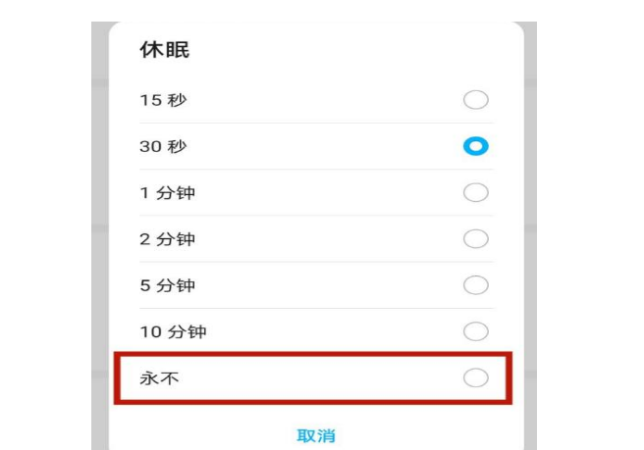The height and width of the screenshot is (450, 644).
Task: Tap the 30 秒 option label
Action: click(163, 146)
